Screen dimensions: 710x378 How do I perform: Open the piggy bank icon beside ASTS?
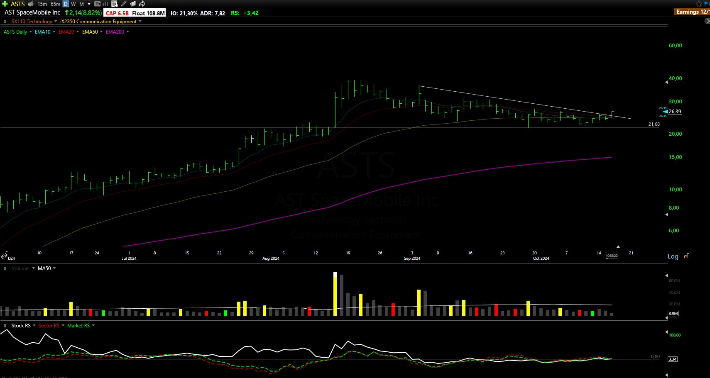[x=31, y=4]
